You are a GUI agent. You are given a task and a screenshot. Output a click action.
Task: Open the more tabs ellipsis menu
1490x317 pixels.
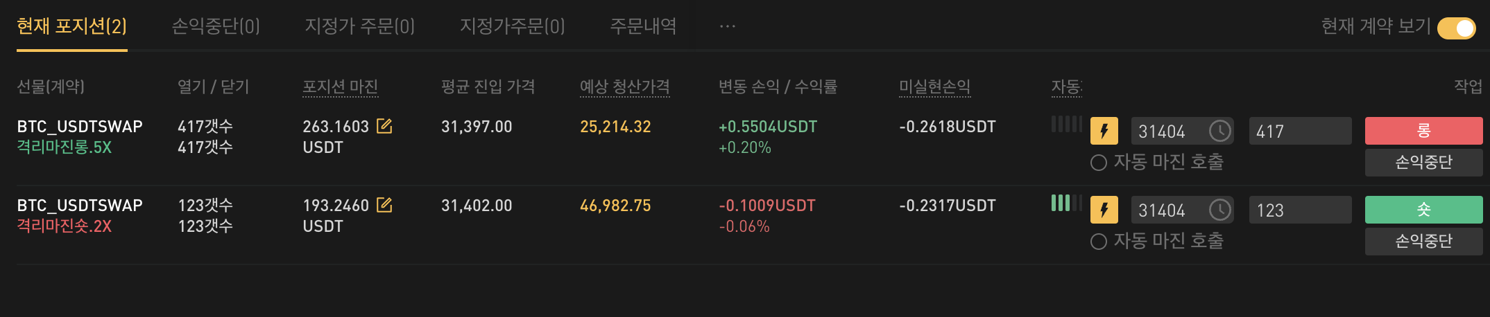728,26
